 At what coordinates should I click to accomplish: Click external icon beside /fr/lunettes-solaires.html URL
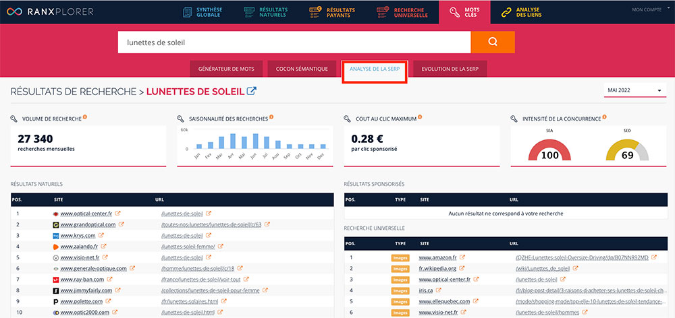click(223, 301)
